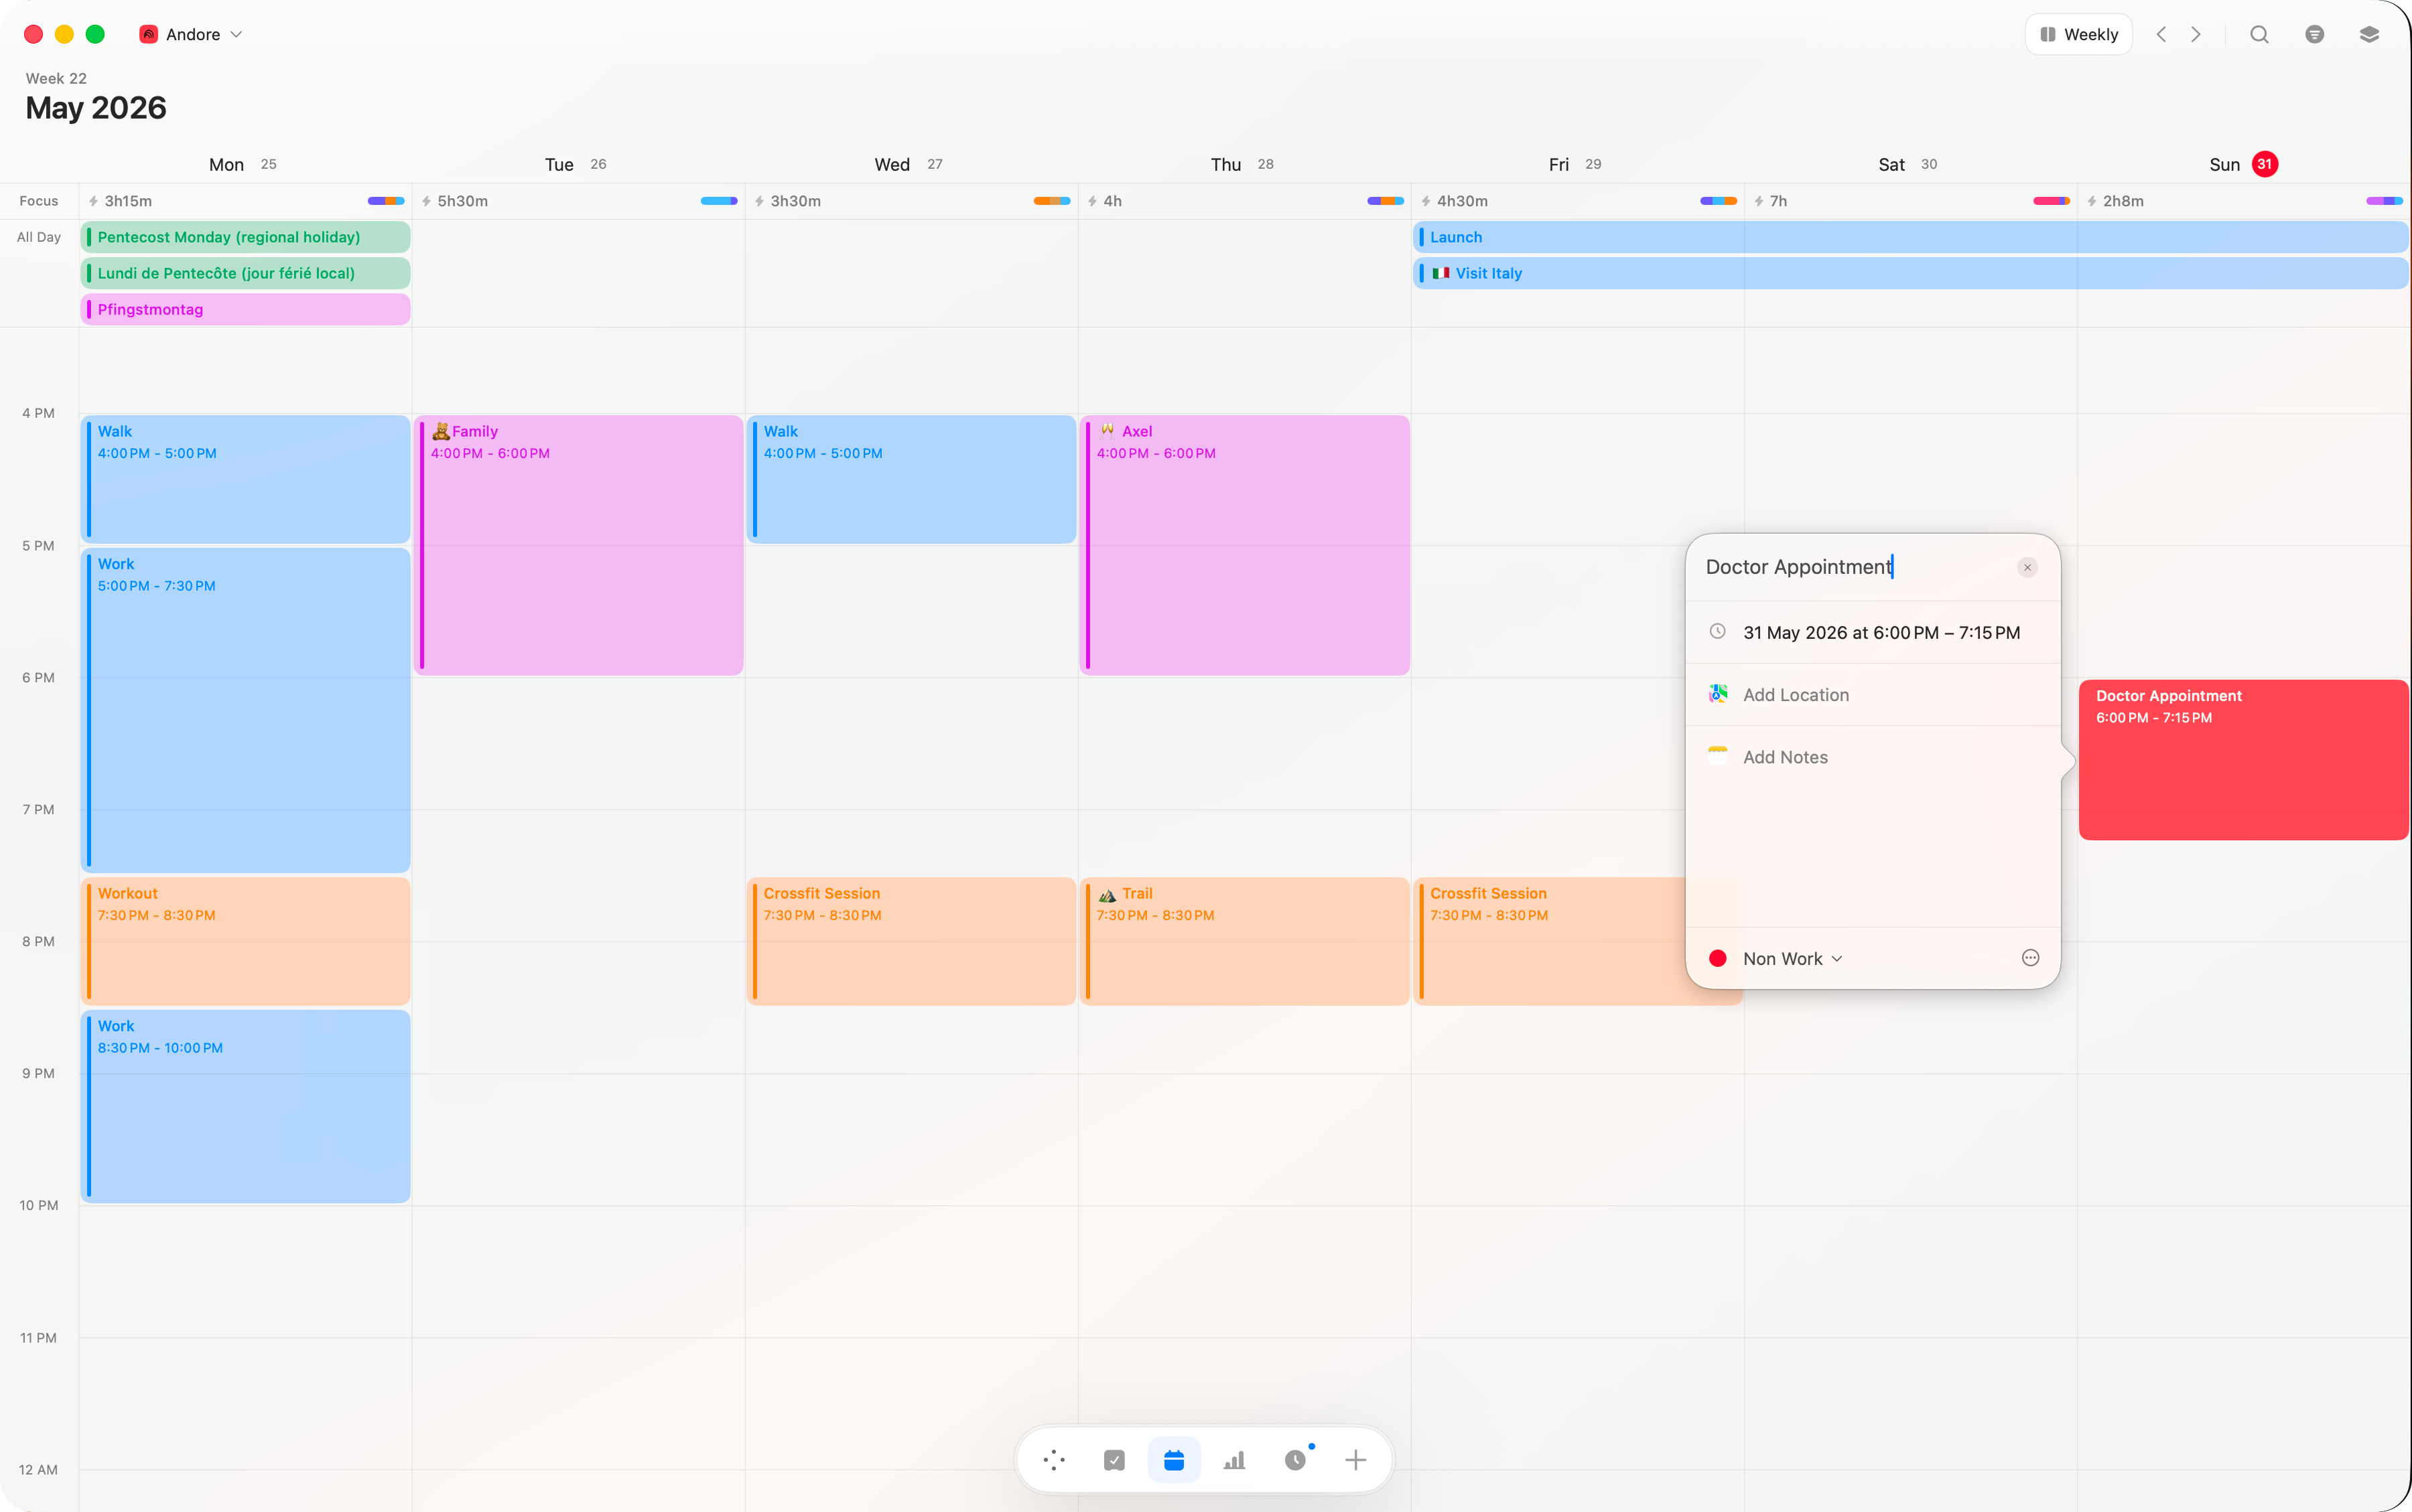
Task: Open Friday's Crossfit Session event
Action: click(x=1548, y=941)
